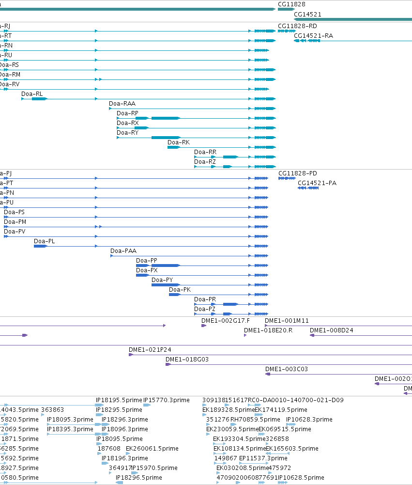Click the Doa-PX protein label
412x485 pixels.
pos(147,270)
